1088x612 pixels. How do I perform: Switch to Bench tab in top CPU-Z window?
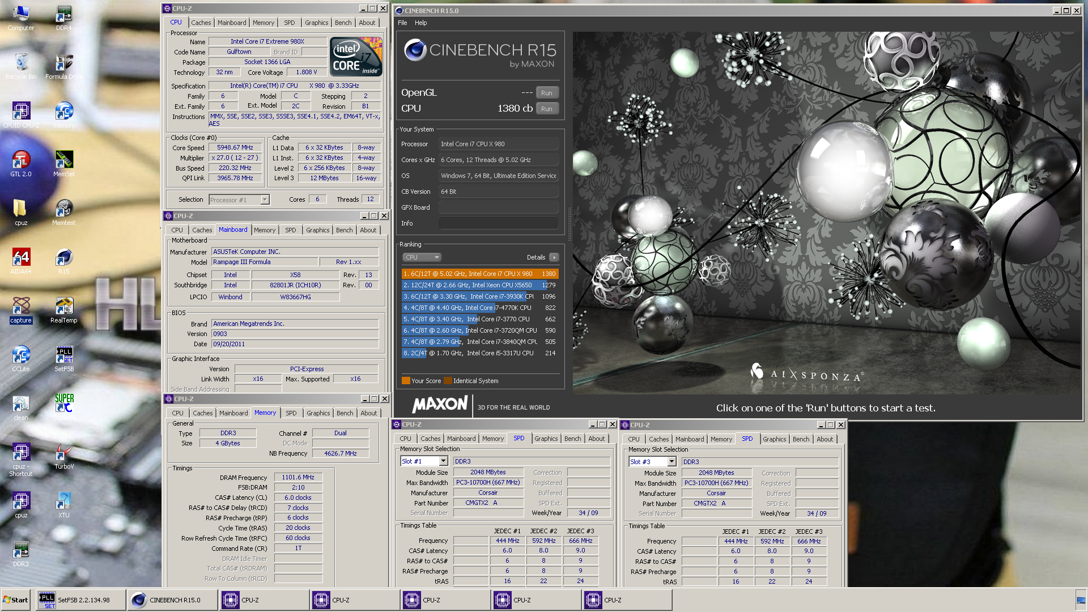click(x=343, y=23)
